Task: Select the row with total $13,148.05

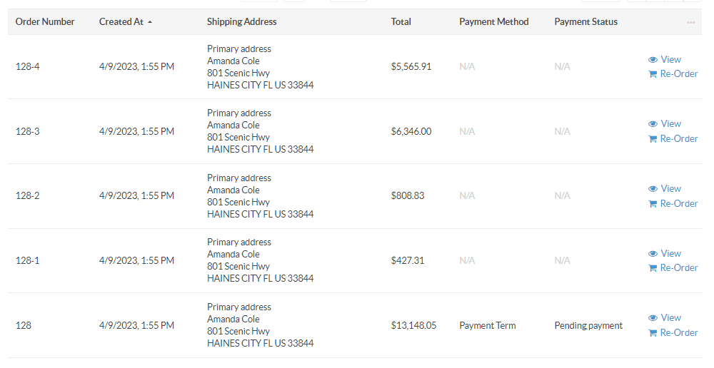Action: pos(355,325)
